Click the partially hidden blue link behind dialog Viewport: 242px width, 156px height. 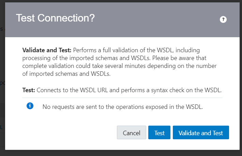(1, 127)
